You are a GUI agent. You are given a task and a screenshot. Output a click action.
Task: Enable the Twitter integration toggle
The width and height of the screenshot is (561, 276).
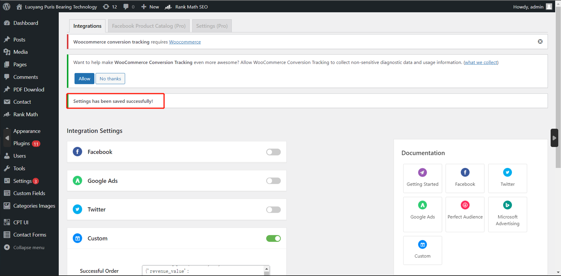click(x=273, y=210)
